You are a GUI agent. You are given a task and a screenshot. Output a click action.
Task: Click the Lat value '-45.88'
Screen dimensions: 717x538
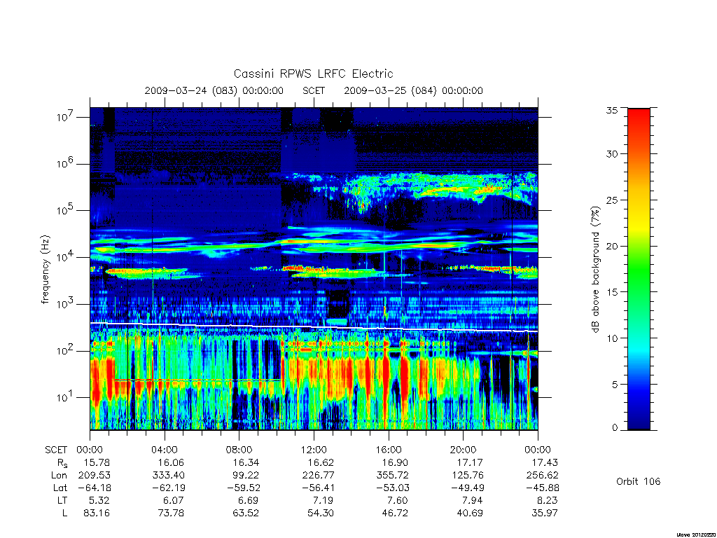click(x=543, y=488)
